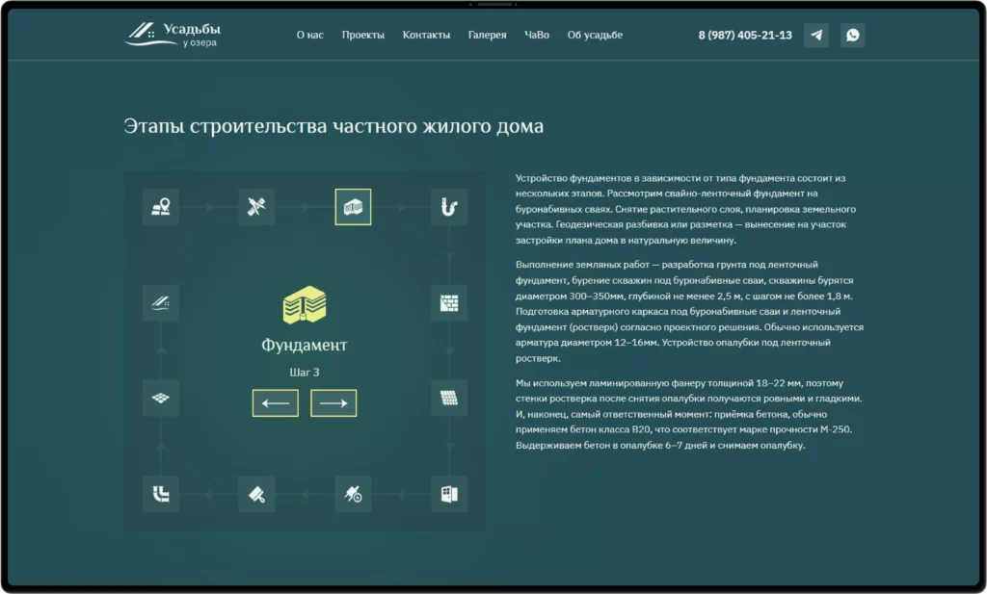
Task: Click paragraph starting Мы используем ламинированную фанеру
Action: [689, 414]
